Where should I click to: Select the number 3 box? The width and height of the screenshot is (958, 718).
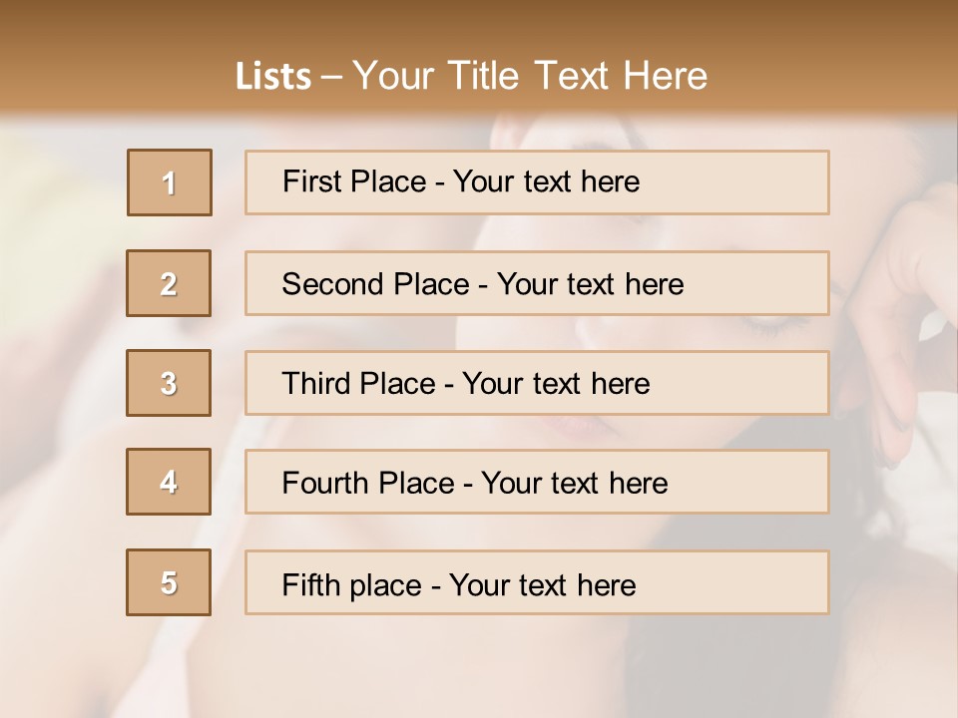[x=169, y=383]
